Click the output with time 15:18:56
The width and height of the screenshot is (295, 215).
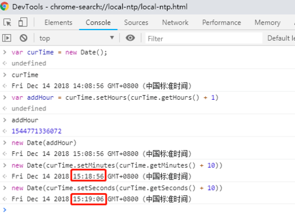(x=101, y=177)
